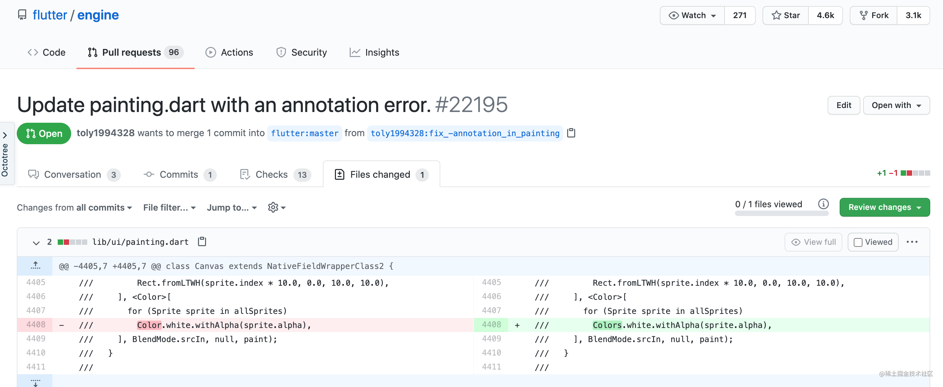Viewport: 943px width, 387px height.
Task: Open the toly1994328:fix_-annotation_in_painting branch link
Action: [x=465, y=133]
